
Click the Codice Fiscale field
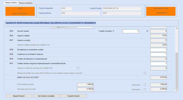click(x=122, y=9)
